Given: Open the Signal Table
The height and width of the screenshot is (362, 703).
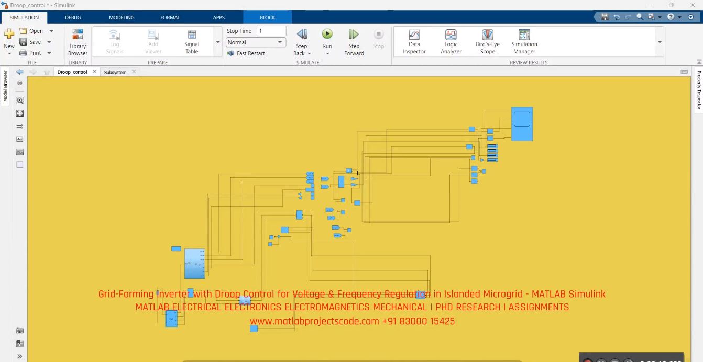Looking at the screenshot, I should pos(192,42).
